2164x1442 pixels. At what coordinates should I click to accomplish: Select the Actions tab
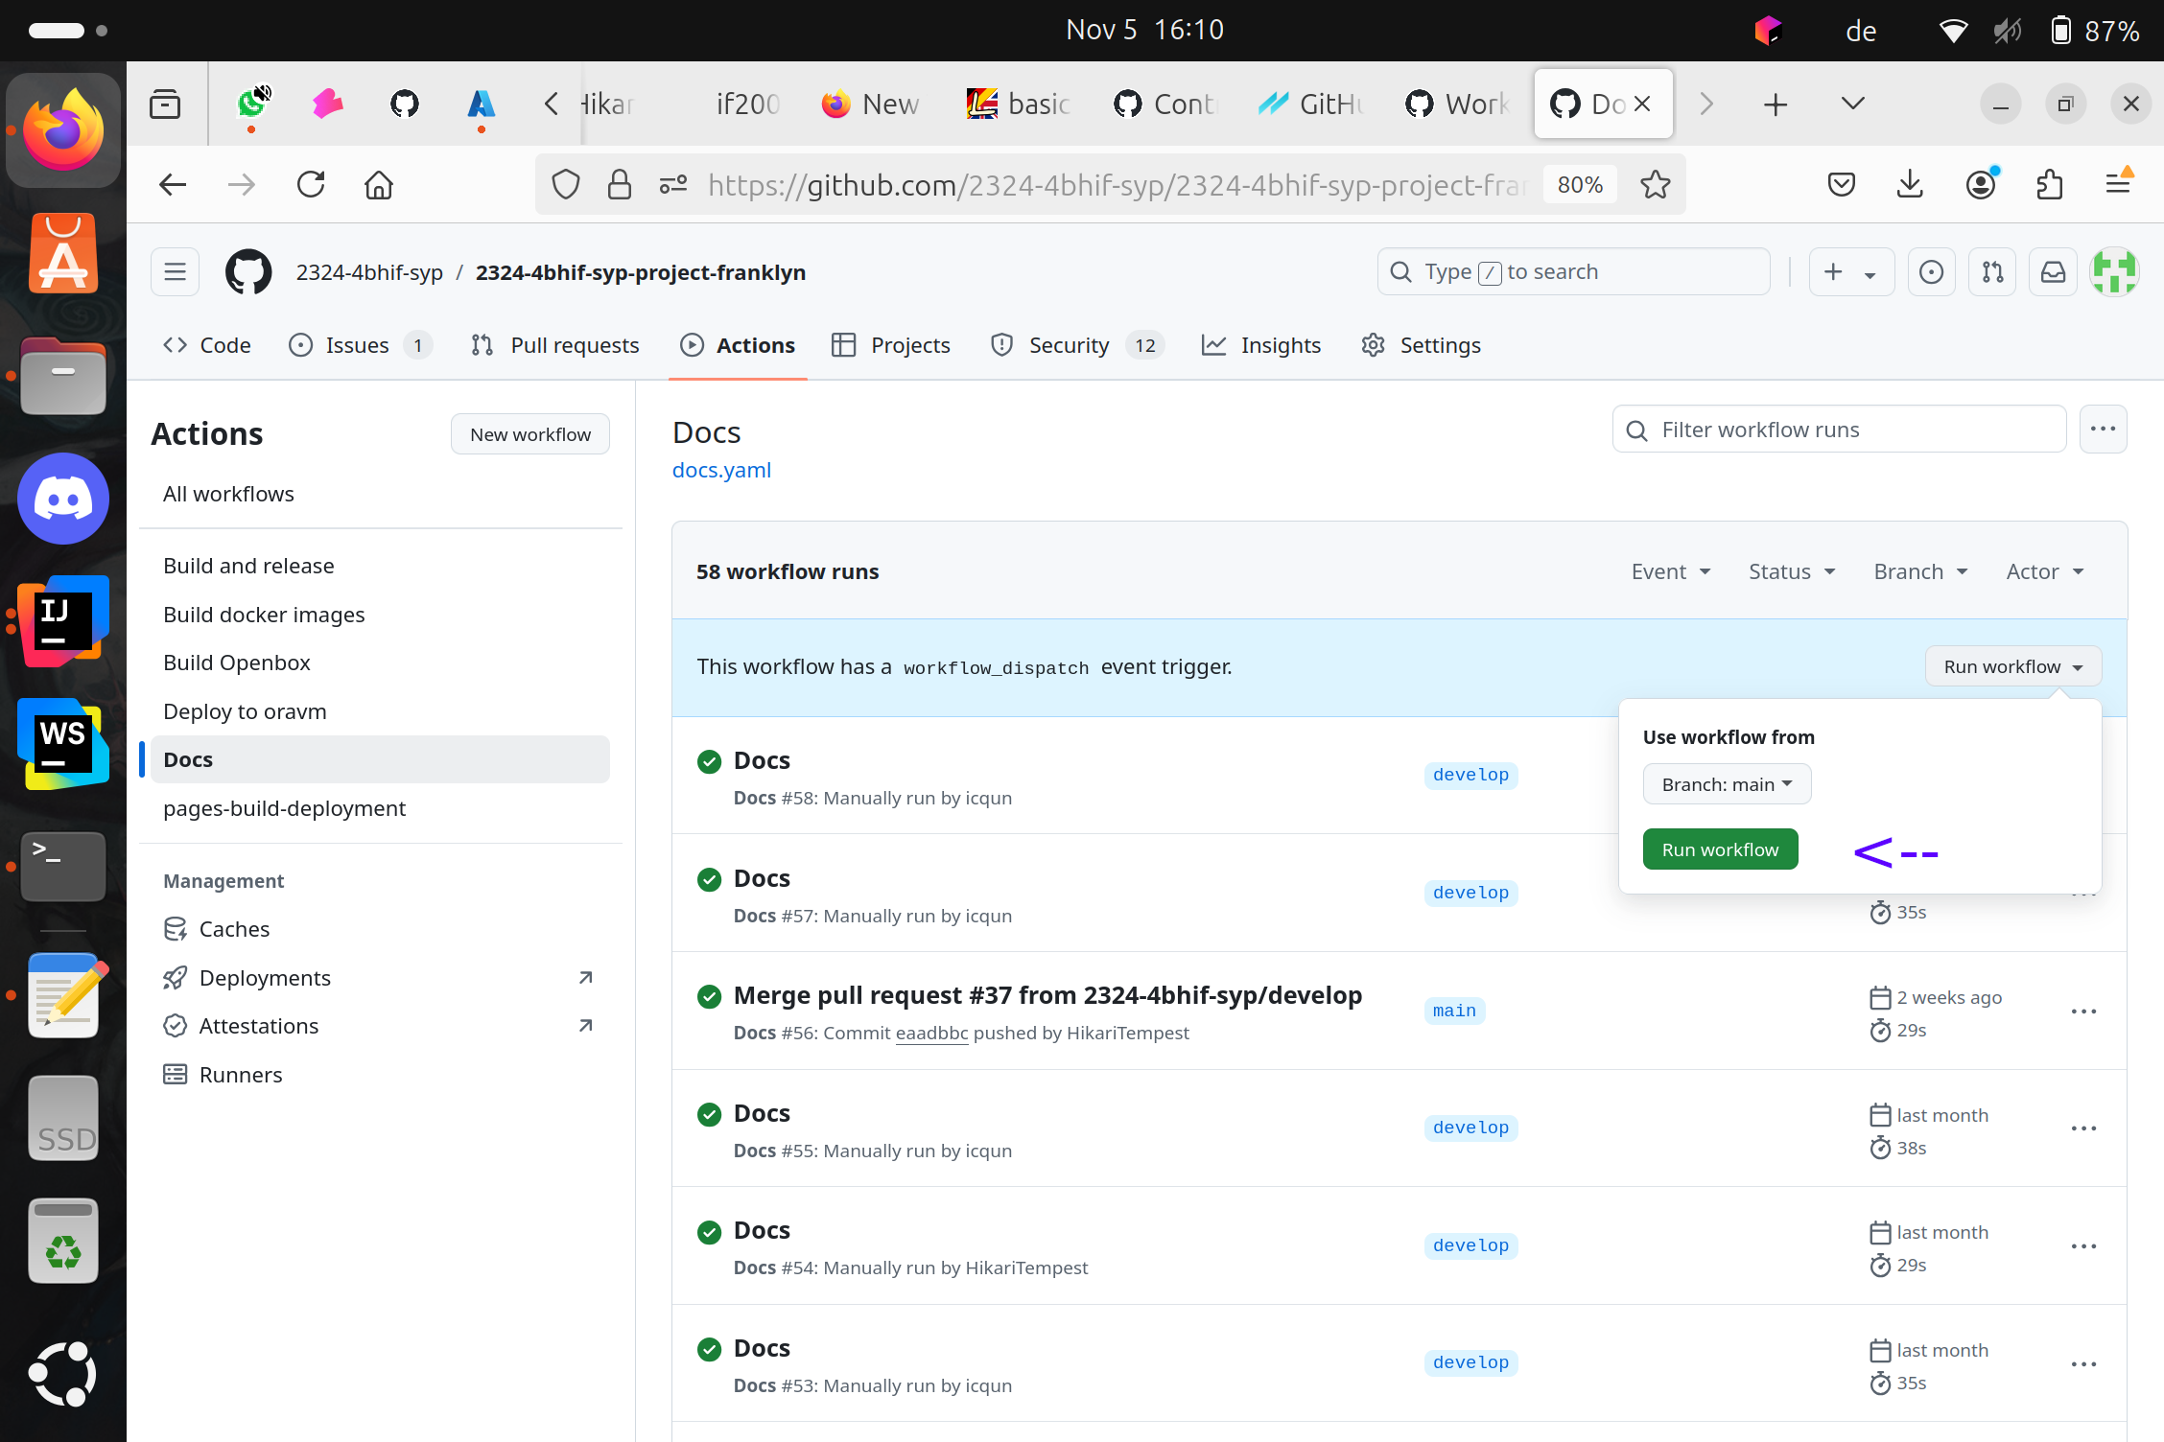pyautogui.click(x=736, y=344)
